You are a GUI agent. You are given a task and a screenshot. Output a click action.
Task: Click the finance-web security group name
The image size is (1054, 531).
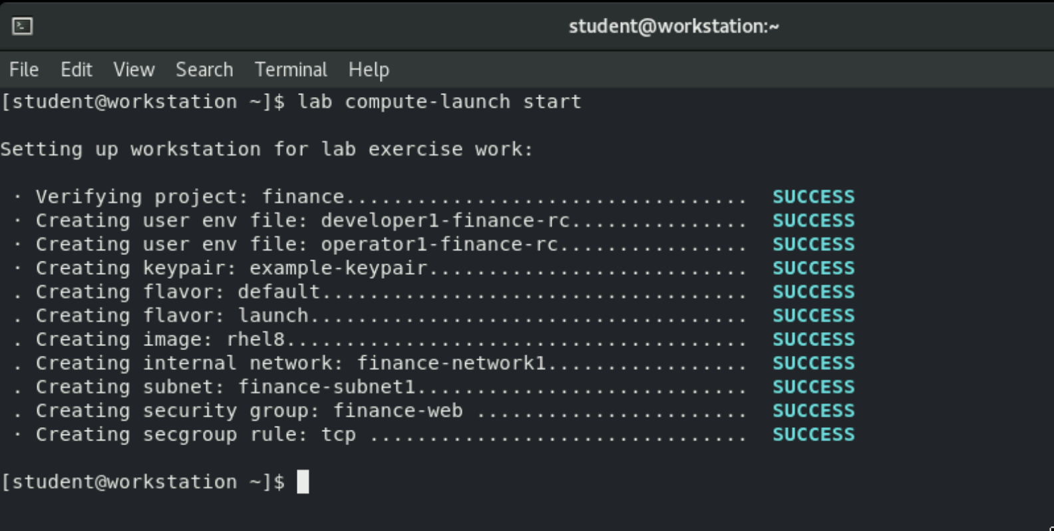pos(398,411)
